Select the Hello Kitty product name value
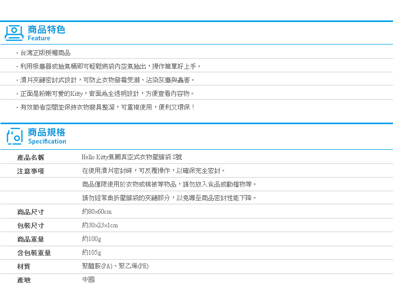This screenshot has height=296, width=393. point(132,157)
